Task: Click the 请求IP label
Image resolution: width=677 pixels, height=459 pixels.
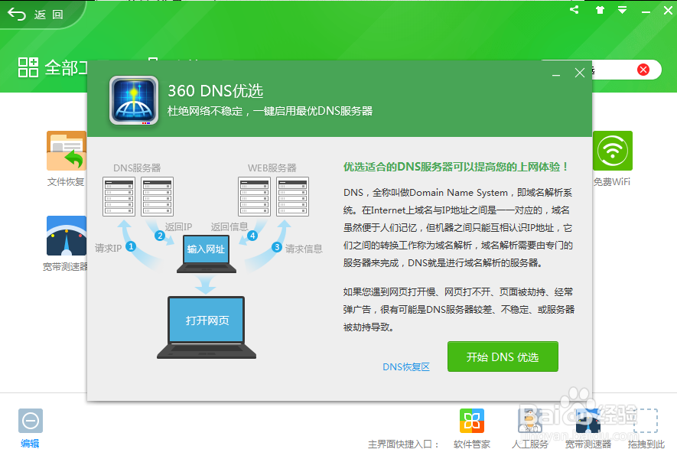Action: 109,249
